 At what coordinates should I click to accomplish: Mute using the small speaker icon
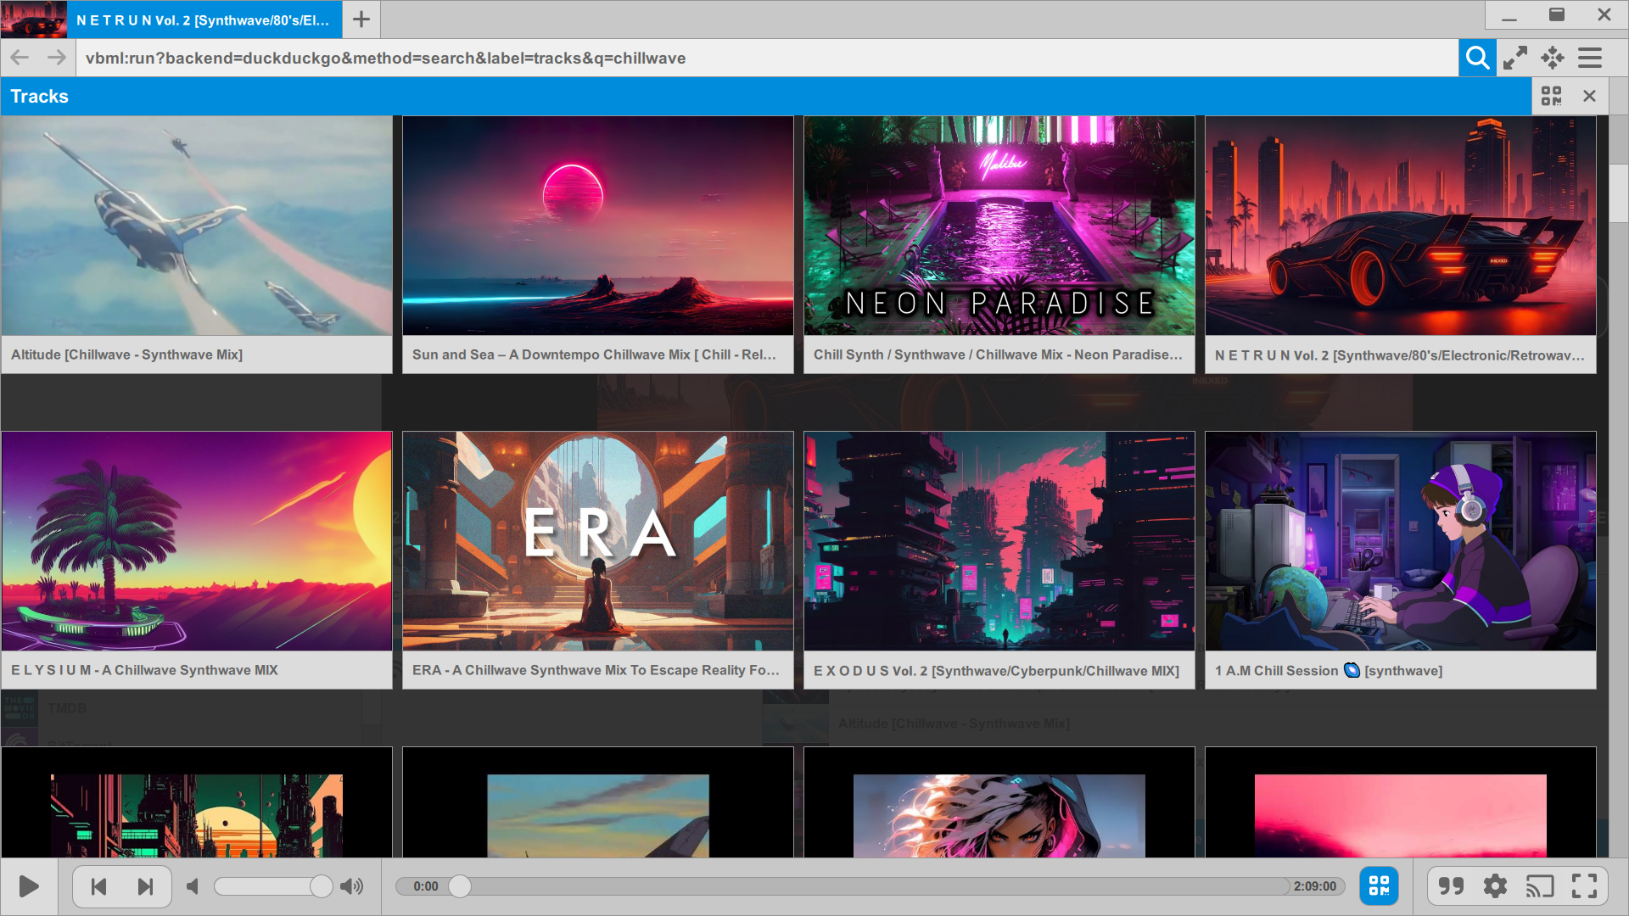point(193,886)
